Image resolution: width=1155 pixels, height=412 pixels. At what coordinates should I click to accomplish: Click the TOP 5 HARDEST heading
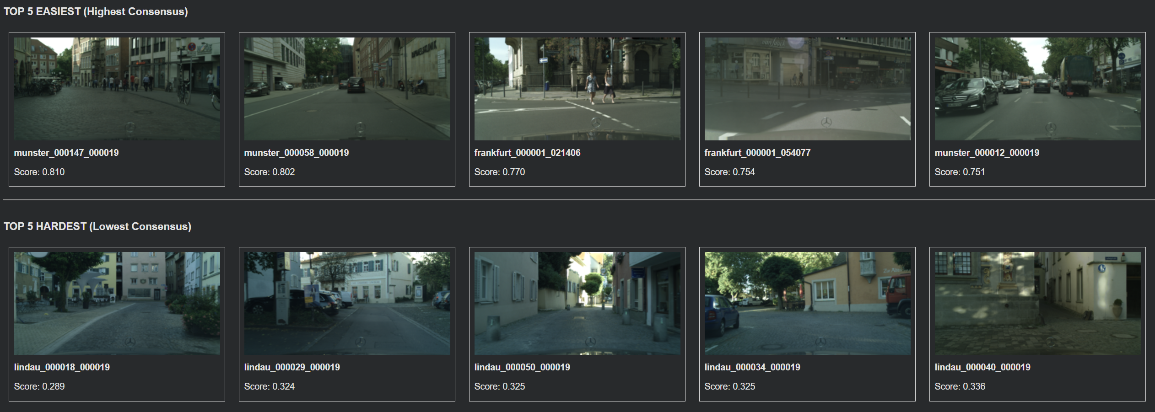point(97,226)
